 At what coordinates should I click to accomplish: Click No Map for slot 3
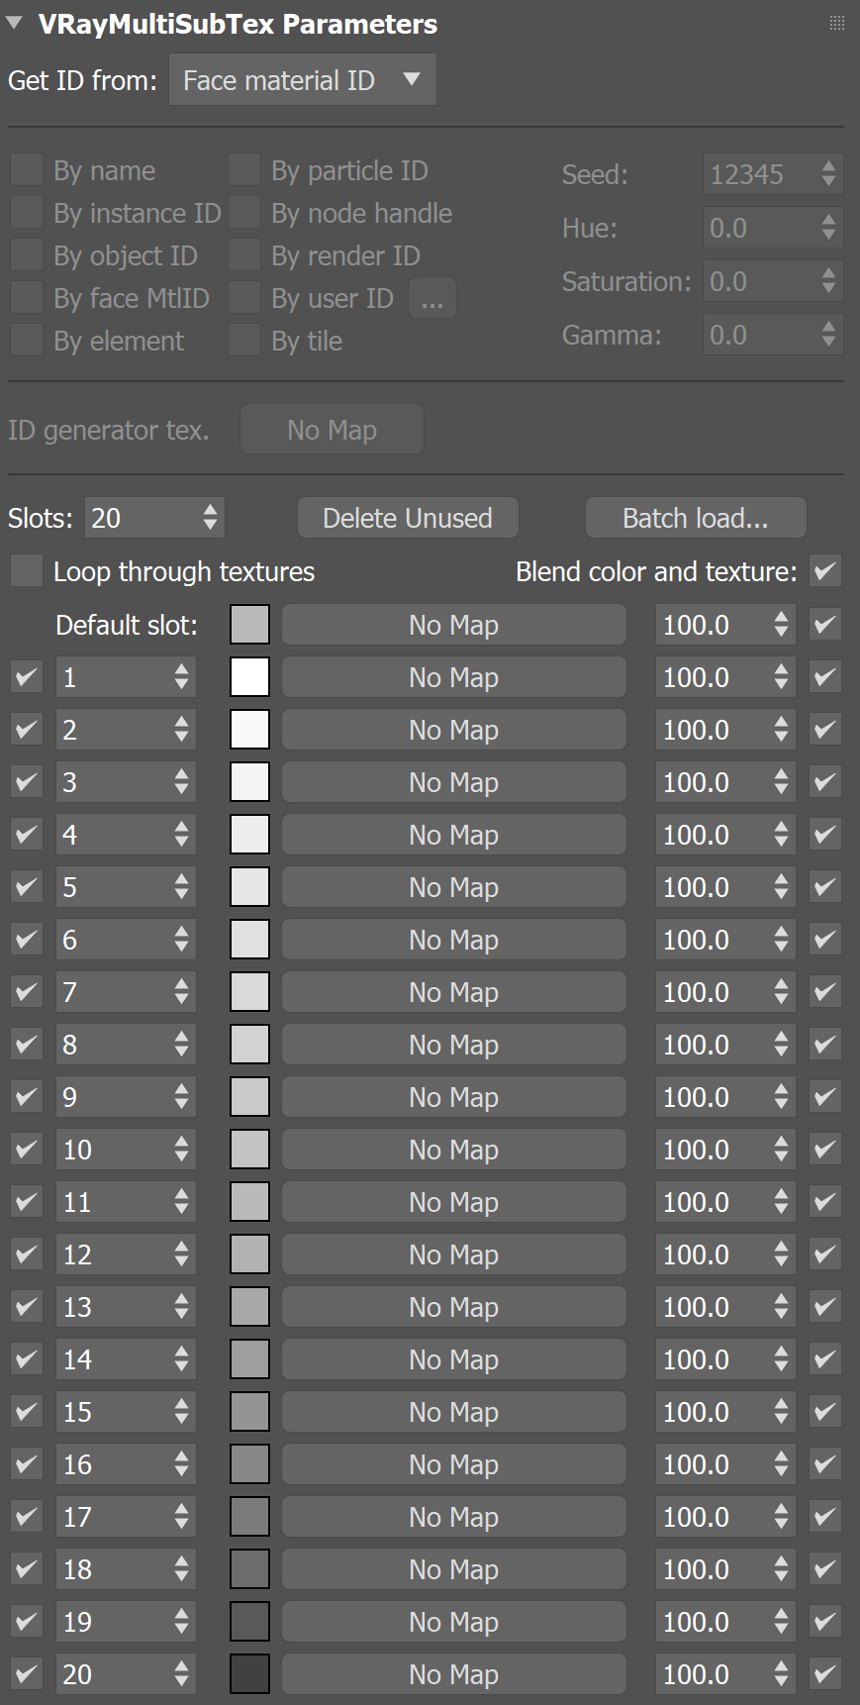(452, 781)
